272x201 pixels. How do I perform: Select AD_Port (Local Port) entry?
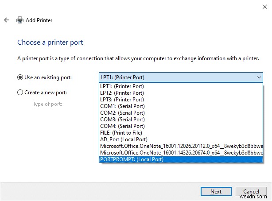pyautogui.click(x=181, y=139)
